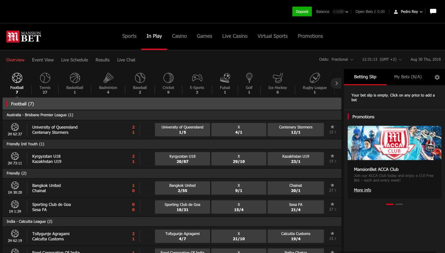Click the MansionBet logo

click(24, 37)
